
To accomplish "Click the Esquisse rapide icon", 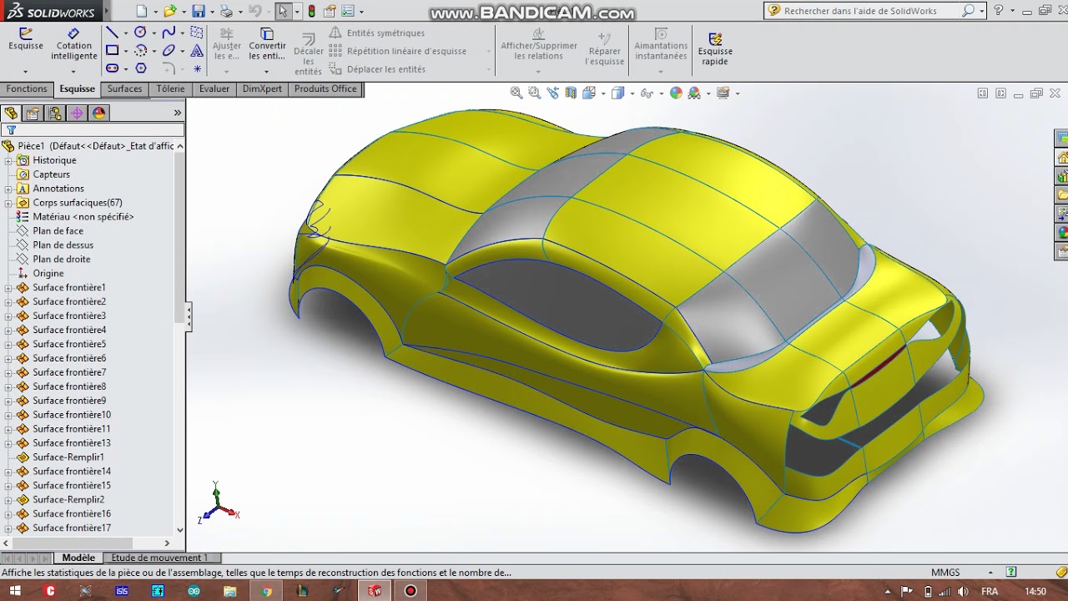I will point(715,48).
